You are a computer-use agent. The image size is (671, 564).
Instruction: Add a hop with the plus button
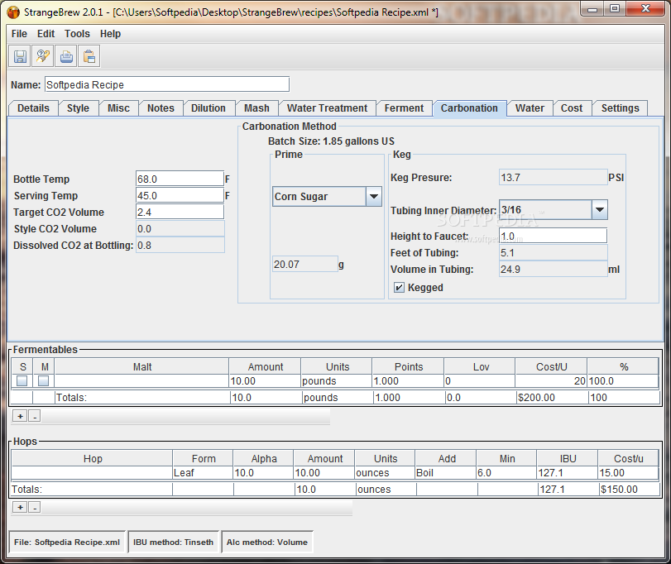pos(20,507)
